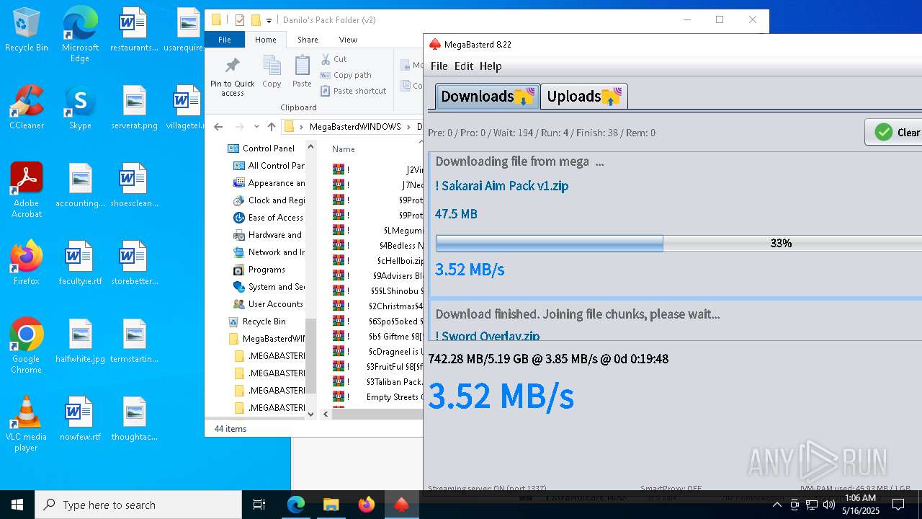Click the download queue status counters line

pyautogui.click(x=542, y=133)
